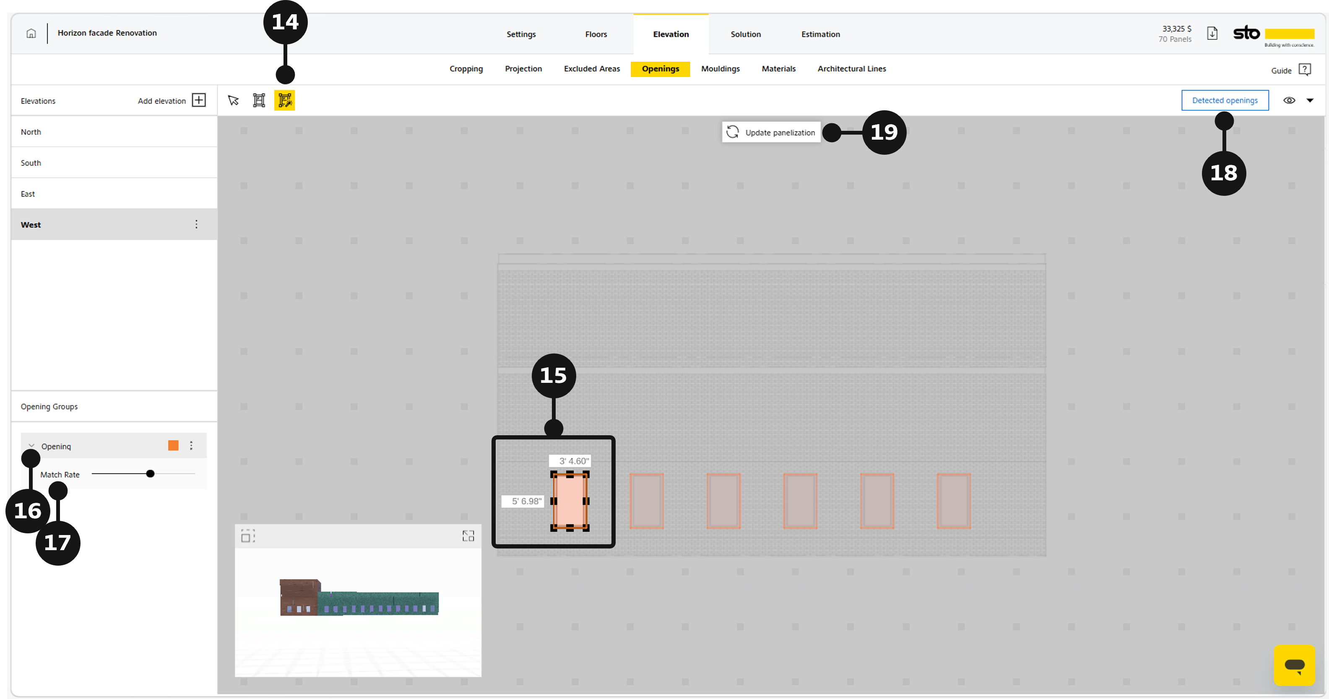Viewport: 1329px width, 699px height.
Task: Open the yellow chat support widget
Action: point(1295,665)
